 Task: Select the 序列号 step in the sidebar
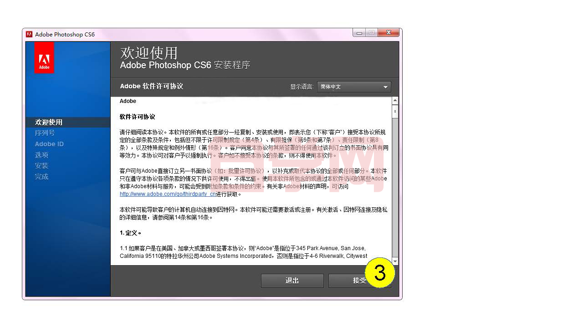(45, 133)
